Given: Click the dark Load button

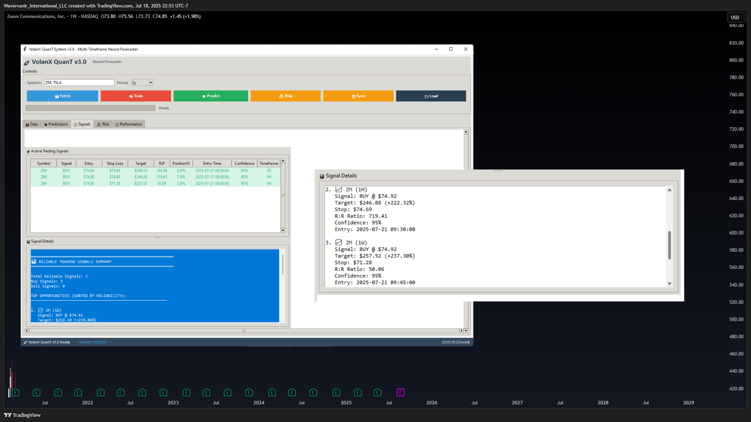Looking at the screenshot, I should pos(431,96).
